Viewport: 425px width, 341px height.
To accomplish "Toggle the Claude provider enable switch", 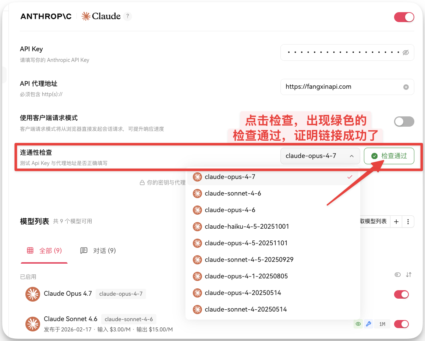I will (x=404, y=17).
